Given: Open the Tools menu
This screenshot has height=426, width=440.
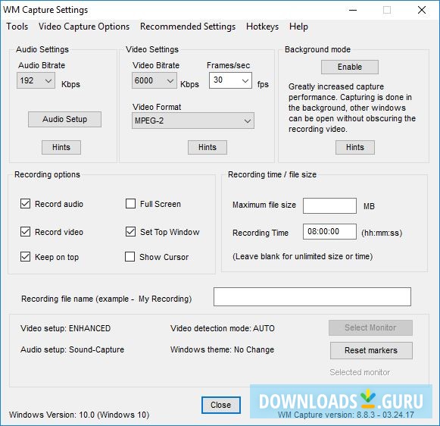Looking at the screenshot, I should click(x=17, y=27).
